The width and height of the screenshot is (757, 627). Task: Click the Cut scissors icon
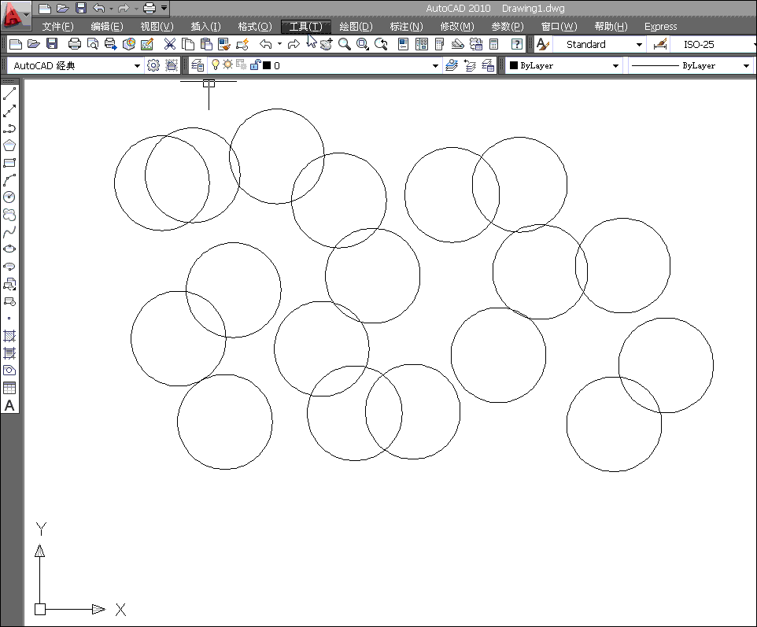point(169,44)
